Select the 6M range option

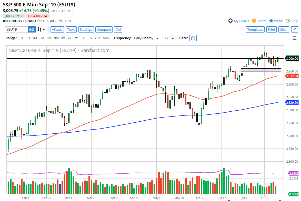[49, 38]
